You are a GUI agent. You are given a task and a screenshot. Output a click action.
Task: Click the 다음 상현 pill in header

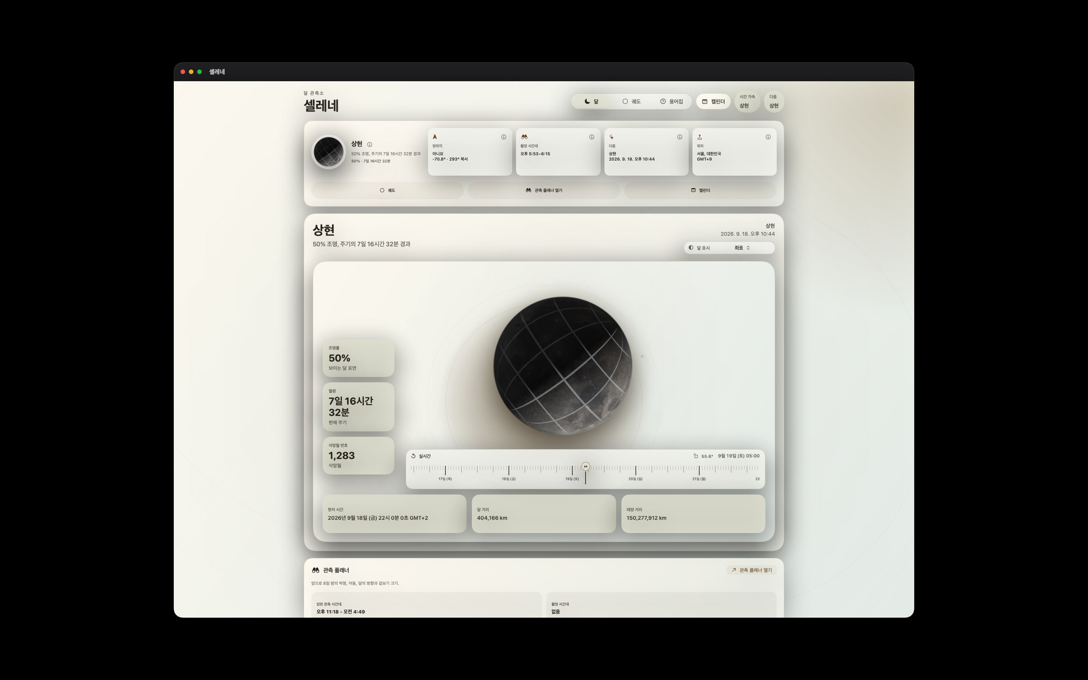click(774, 102)
